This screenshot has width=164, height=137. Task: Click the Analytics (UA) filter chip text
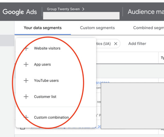point(103,44)
